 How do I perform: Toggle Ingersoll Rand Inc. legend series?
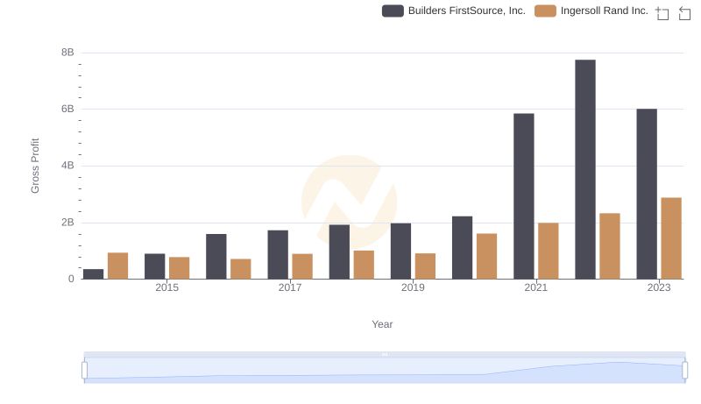click(x=591, y=11)
